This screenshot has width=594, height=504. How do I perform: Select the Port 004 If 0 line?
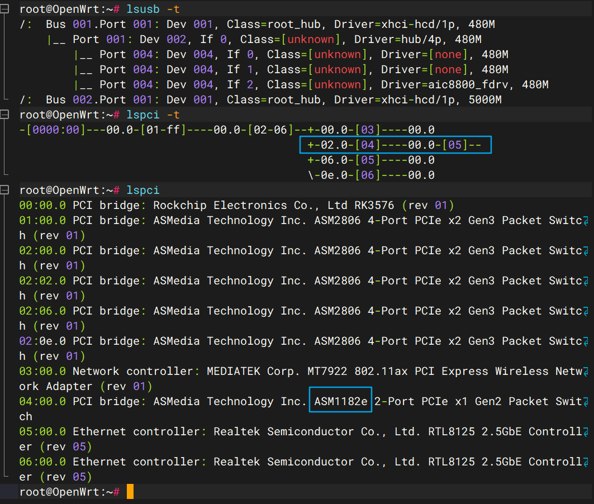pyautogui.click(x=291, y=54)
